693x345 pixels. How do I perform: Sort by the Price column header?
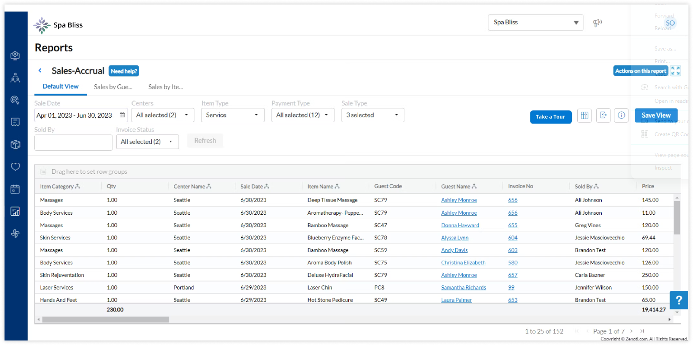point(648,186)
